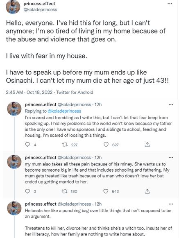Click the 12h timestamp on first reply
The height and width of the screenshot is (238, 188).
coord(98,104)
